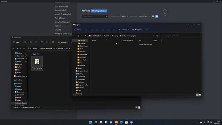Open Hotkeys settings in Discord

coord(58,26)
